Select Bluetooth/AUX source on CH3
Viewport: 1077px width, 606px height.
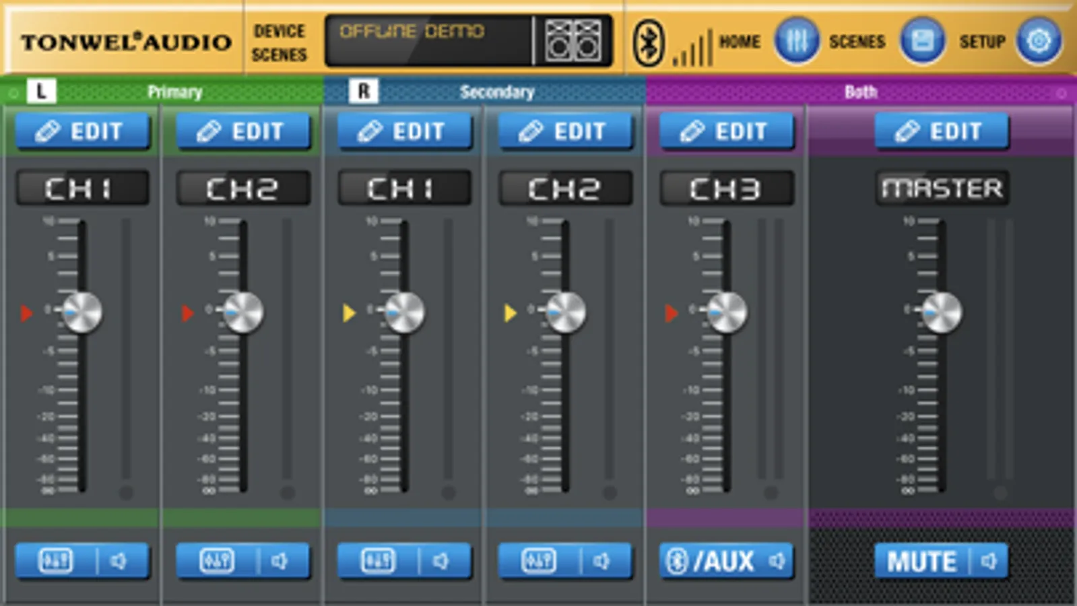pyautogui.click(x=711, y=561)
